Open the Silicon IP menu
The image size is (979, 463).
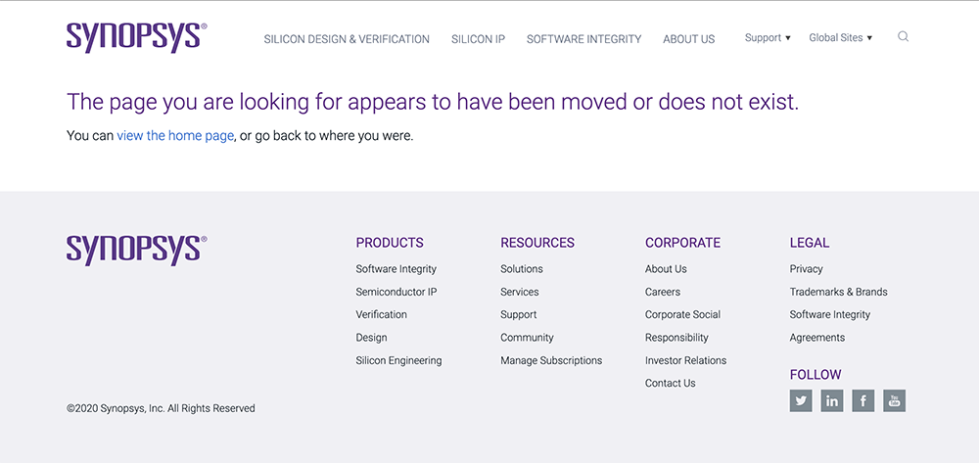[478, 39]
